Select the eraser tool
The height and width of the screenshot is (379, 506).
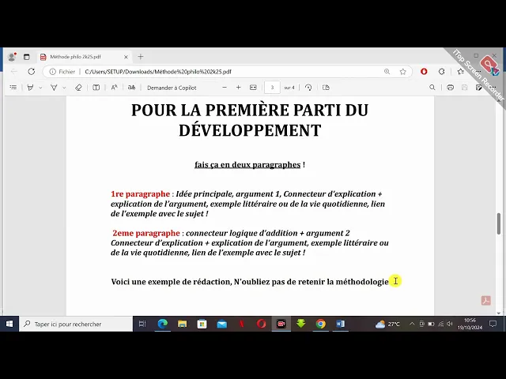pyautogui.click(x=78, y=88)
